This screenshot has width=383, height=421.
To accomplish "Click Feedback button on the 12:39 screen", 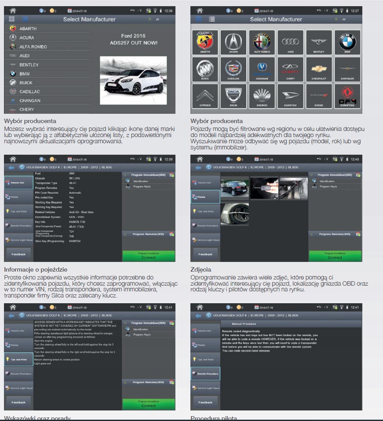I will 18,254.
